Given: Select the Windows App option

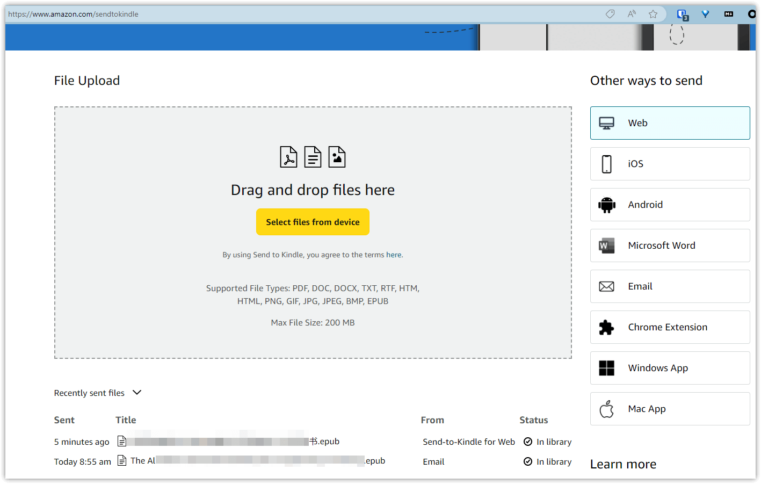Looking at the screenshot, I should pos(670,368).
